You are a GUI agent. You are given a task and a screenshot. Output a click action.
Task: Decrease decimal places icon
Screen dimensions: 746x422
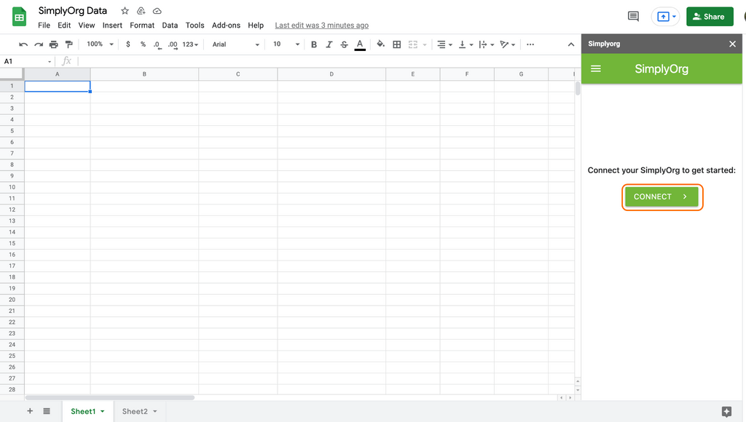[157, 44]
